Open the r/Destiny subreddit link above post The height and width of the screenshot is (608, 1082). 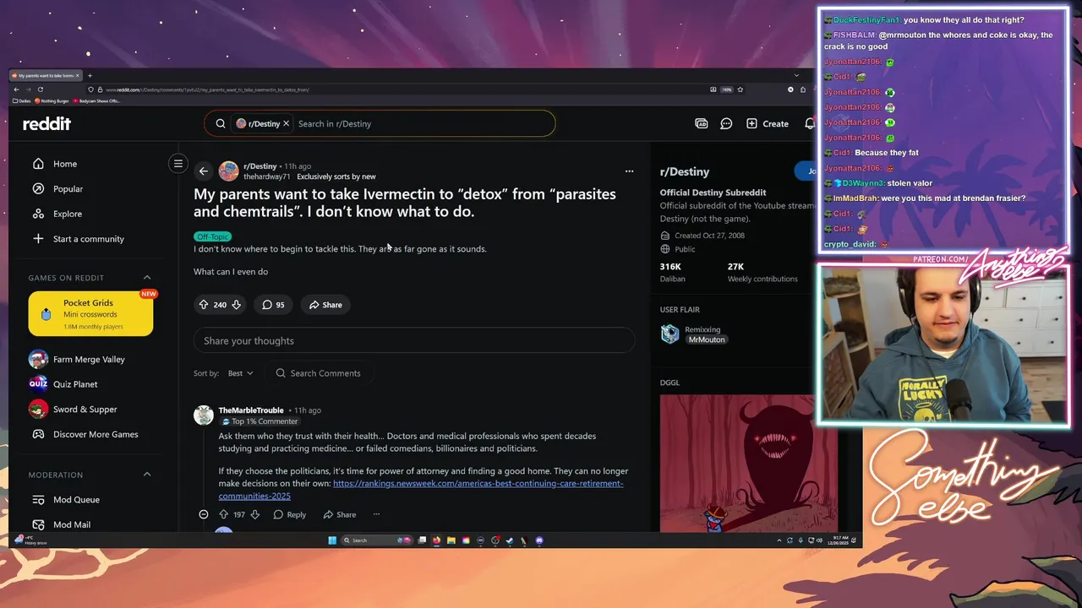point(260,166)
